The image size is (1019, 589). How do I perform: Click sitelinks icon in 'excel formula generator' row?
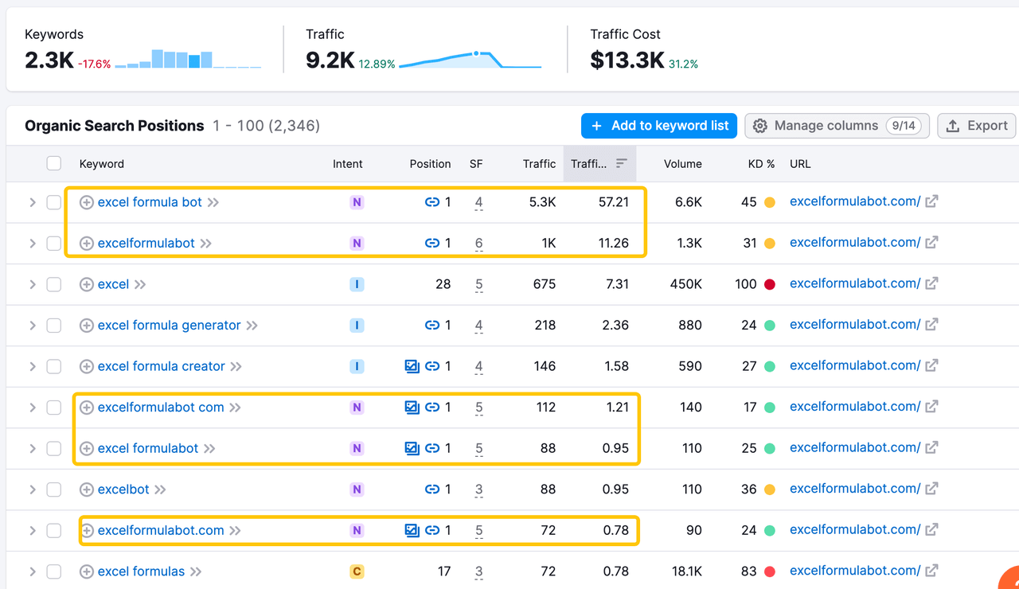coord(432,326)
